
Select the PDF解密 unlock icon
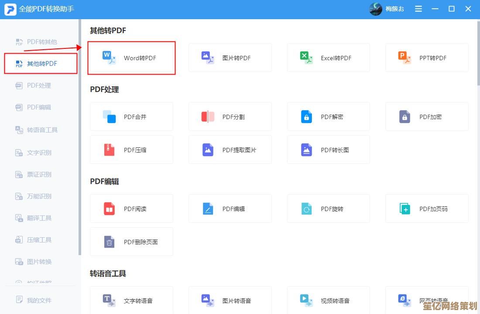[x=306, y=116]
